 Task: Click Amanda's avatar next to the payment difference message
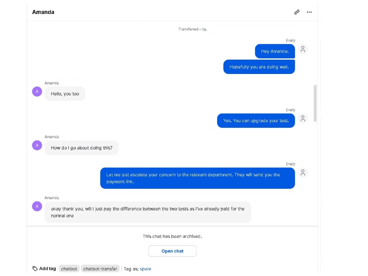coord(37,206)
